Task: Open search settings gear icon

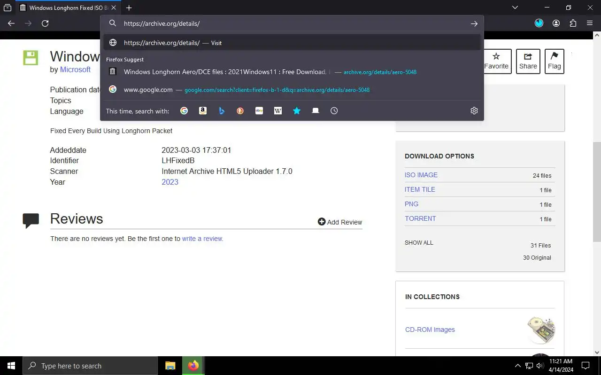Action: [474, 111]
